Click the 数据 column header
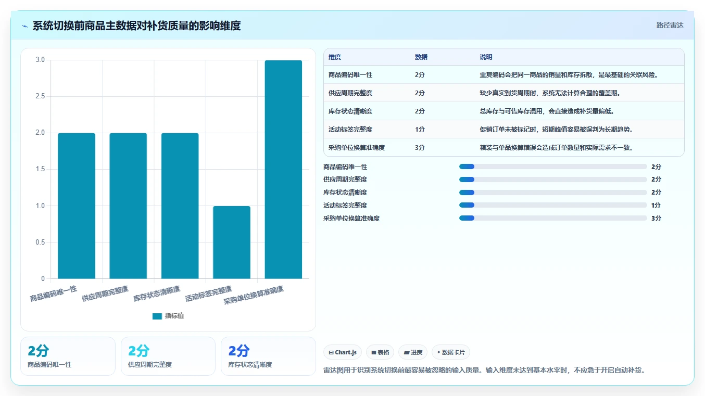This screenshot has height=396, width=705. click(421, 57)
